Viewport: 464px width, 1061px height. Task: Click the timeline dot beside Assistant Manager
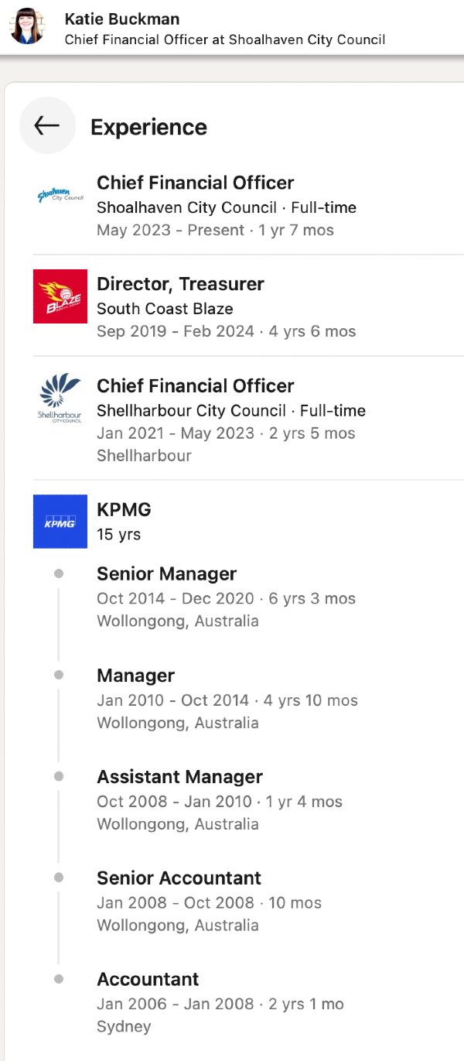pyautogui.click(x=59, y=776)
